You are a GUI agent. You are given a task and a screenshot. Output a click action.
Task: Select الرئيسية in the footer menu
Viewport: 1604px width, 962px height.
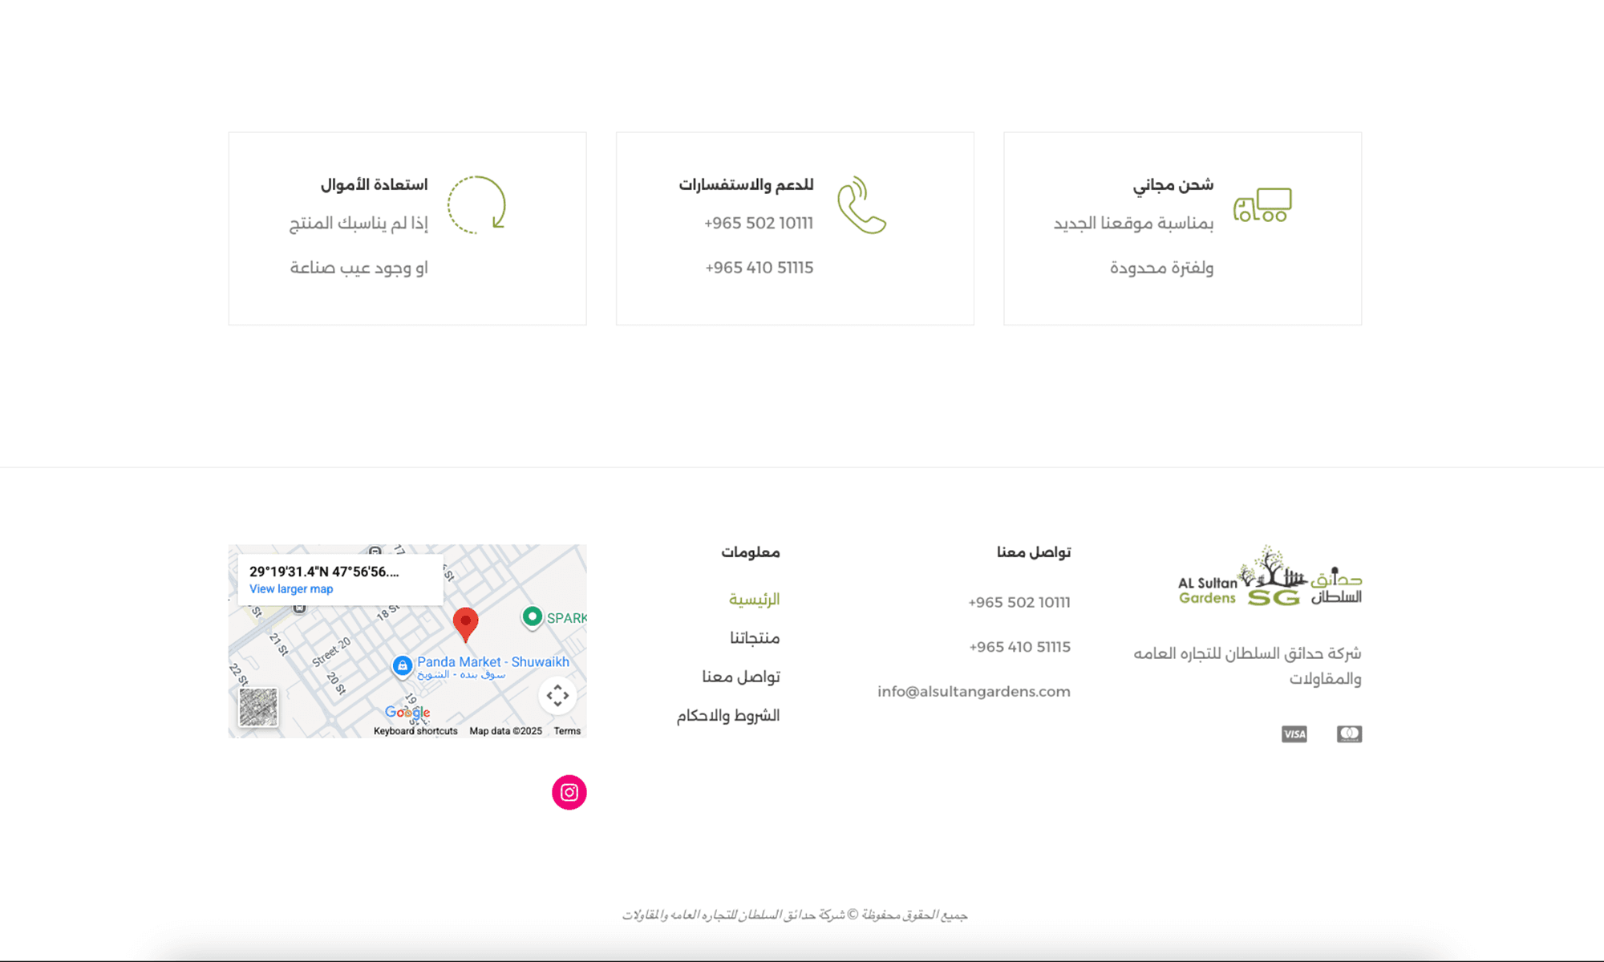(754, 599)
